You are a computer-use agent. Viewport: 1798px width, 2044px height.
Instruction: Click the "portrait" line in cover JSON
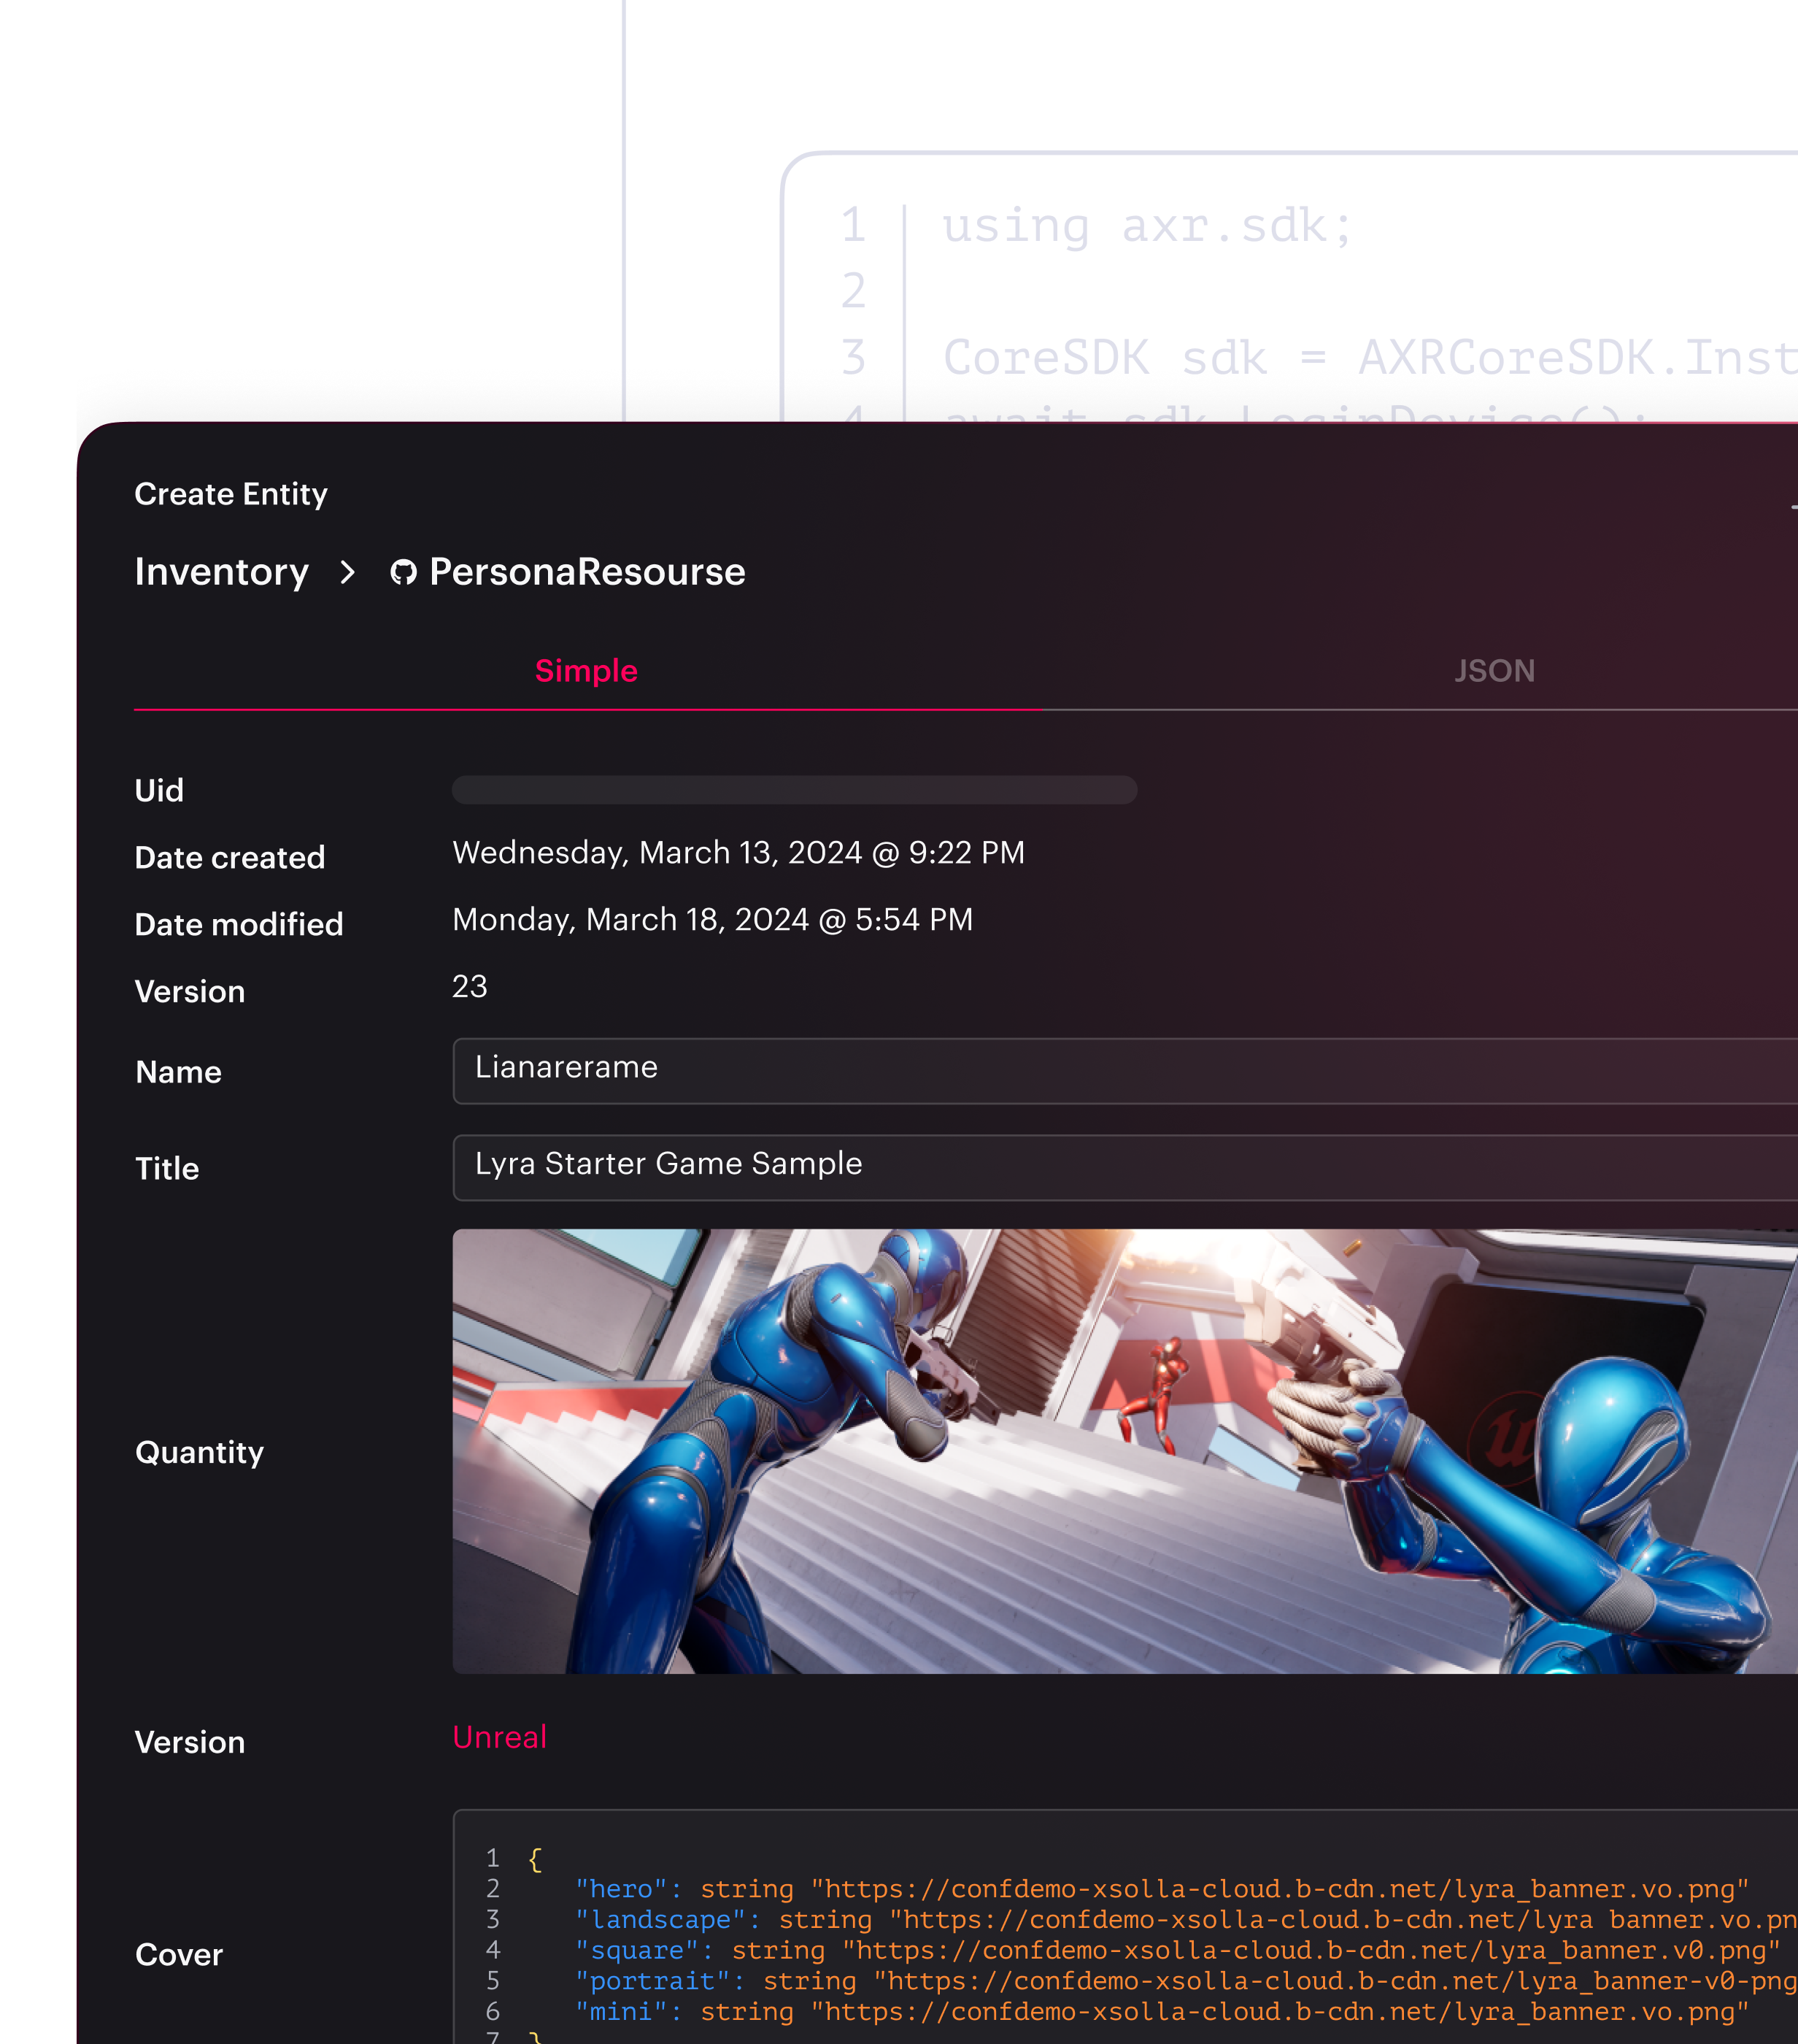[1187, 1982]
